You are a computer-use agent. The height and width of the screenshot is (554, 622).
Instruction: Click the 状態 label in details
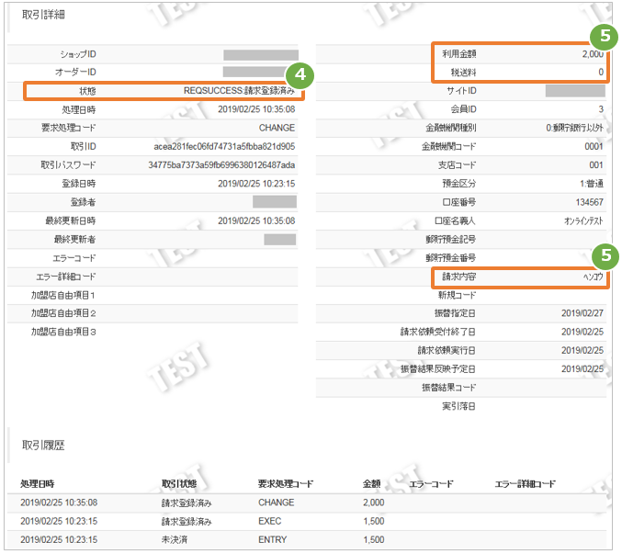pyautogui.click(x=87, y=91)
